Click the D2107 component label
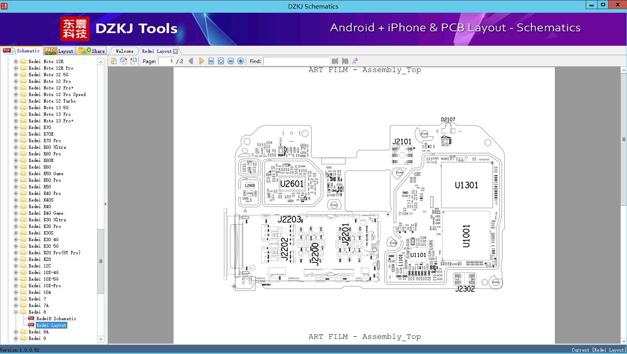 [448, 120]
